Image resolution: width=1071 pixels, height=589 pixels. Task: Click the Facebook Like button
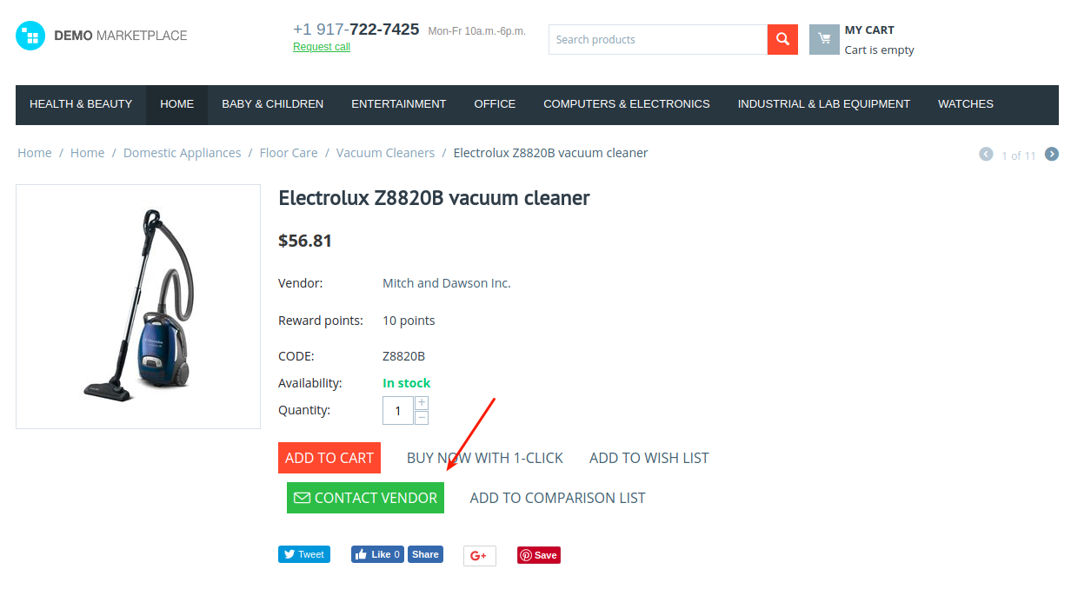pyautogui.click(x=377, y=554)
